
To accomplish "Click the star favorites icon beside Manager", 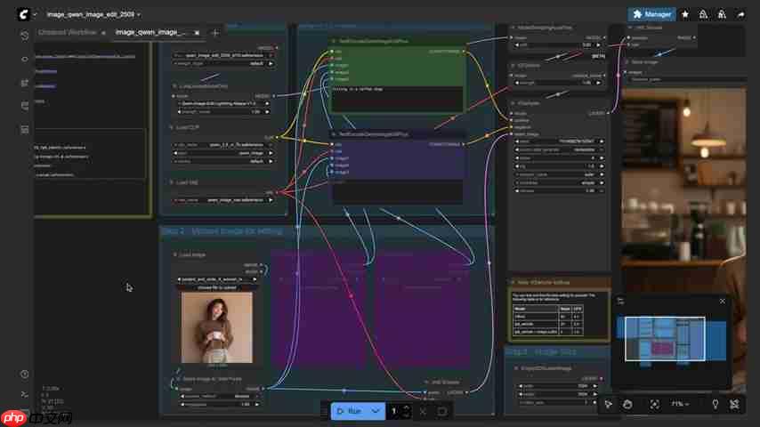I will pos(685,14).
